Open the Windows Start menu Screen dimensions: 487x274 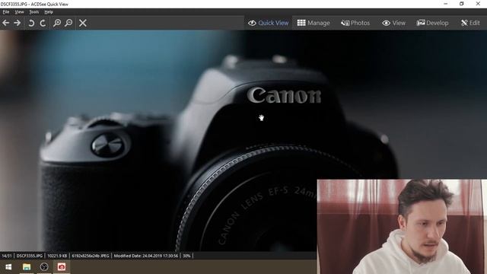pos(8,267)
